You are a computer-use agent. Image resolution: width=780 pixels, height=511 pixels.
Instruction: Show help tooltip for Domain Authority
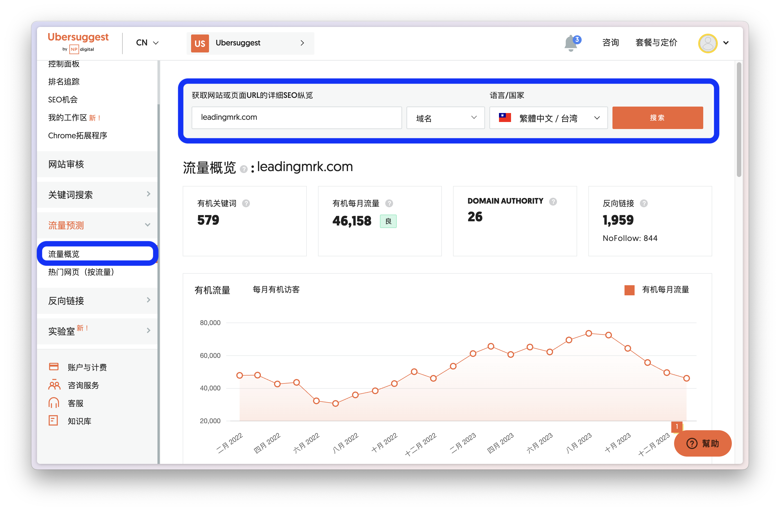(553, 201)
